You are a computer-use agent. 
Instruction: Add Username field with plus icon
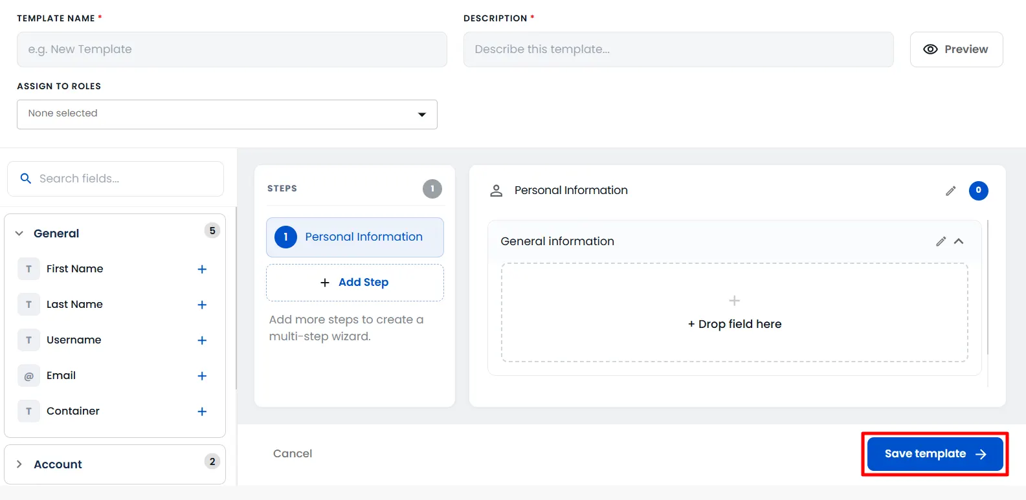point(202,340)
